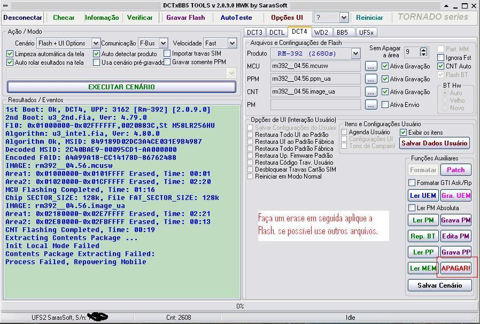480x324 pixels.
Task: Open the disabled pre-recorded scenario dropdown
Action: click(x=231, y=73)
